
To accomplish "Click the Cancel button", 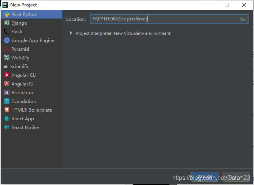I will pos(236,176).
